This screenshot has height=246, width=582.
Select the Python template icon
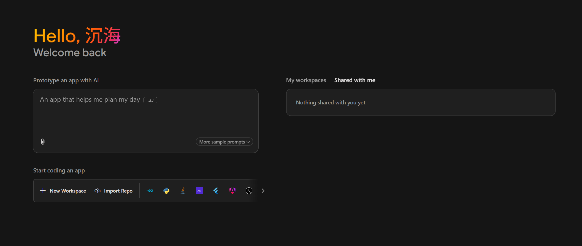tap(166, 191)
